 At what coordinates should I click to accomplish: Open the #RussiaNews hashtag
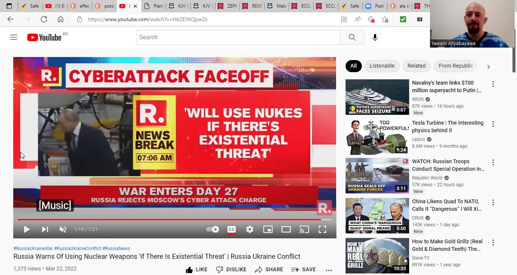116,248
